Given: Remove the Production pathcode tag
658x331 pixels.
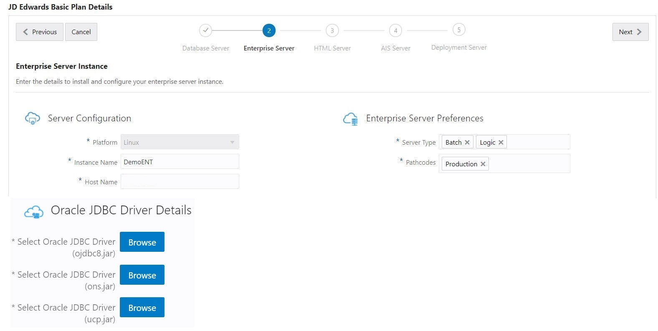Looking at the screenshot, I should click(x=483, y=164).
